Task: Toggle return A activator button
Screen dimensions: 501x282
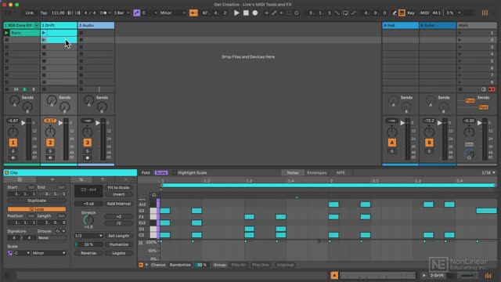Action: click(x=392, y=143)
